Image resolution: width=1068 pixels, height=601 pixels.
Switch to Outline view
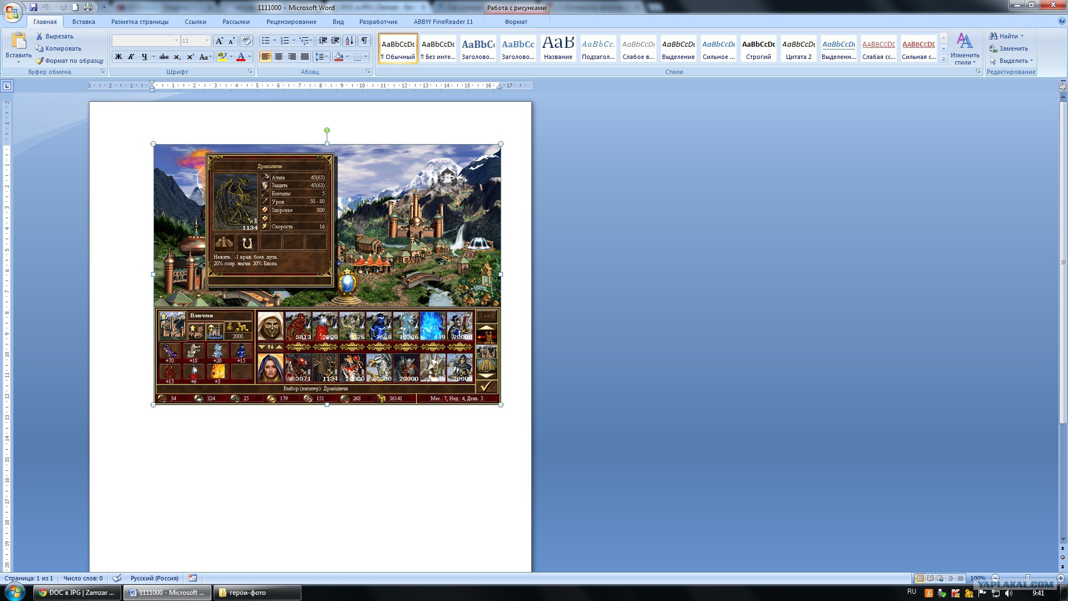[950, 578]
